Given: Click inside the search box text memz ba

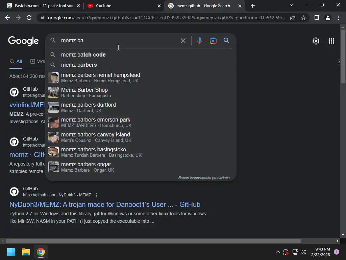Looking at the screenshot, I should tap(72, 41).
